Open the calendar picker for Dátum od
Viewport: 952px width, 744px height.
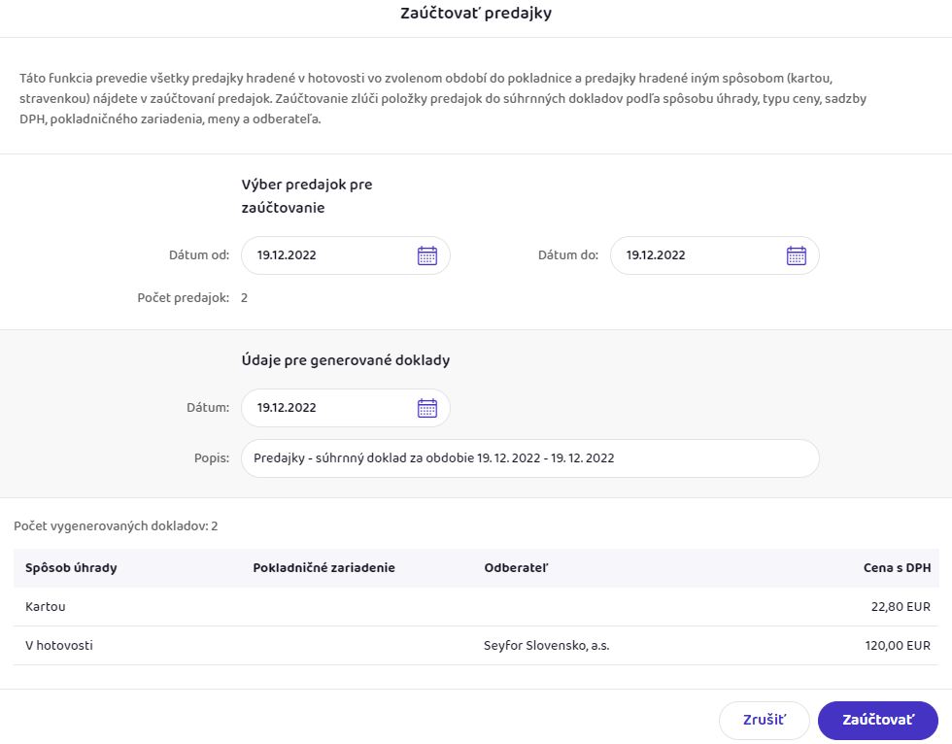tap(427, 255)
